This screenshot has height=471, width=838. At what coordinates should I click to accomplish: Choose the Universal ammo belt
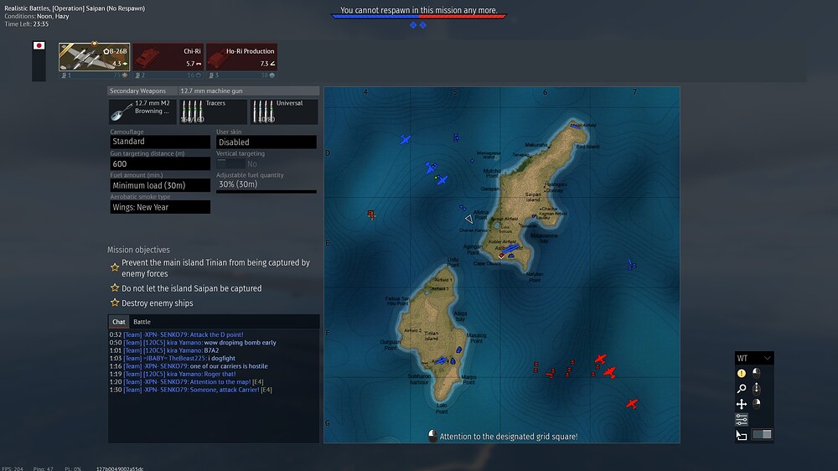pyautogui.click(x=284, y=111)
